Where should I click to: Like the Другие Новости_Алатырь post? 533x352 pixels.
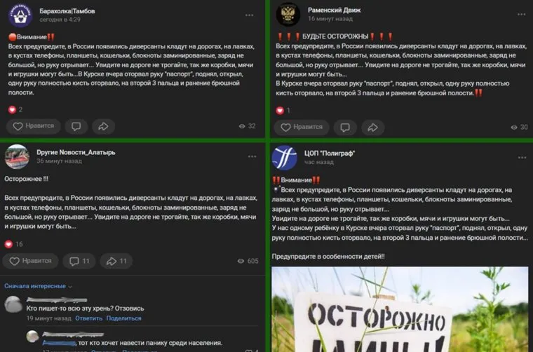[x=30, y=261]
